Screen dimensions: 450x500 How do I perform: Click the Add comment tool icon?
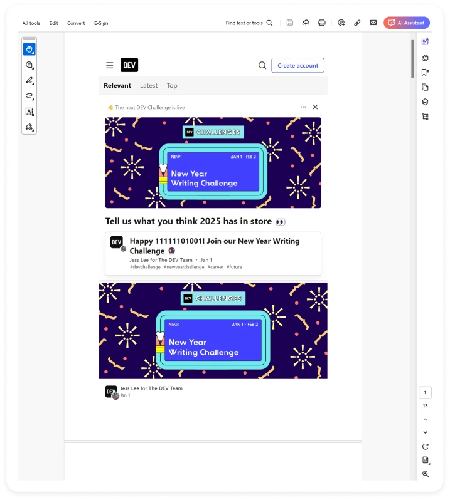click(x=29, y=65)
